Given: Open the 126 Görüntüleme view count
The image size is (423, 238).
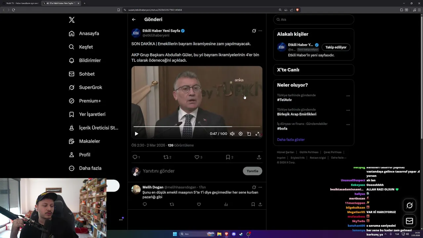Looking at the screenshot, I should coord(181,145).
